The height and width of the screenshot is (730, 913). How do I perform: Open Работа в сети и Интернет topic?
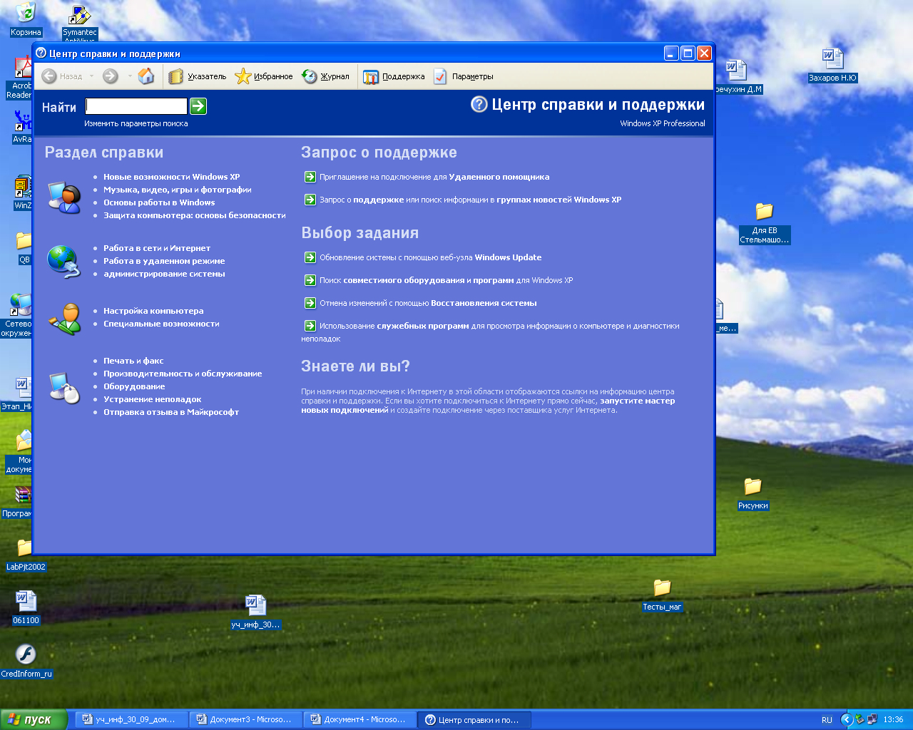point(157,248)
